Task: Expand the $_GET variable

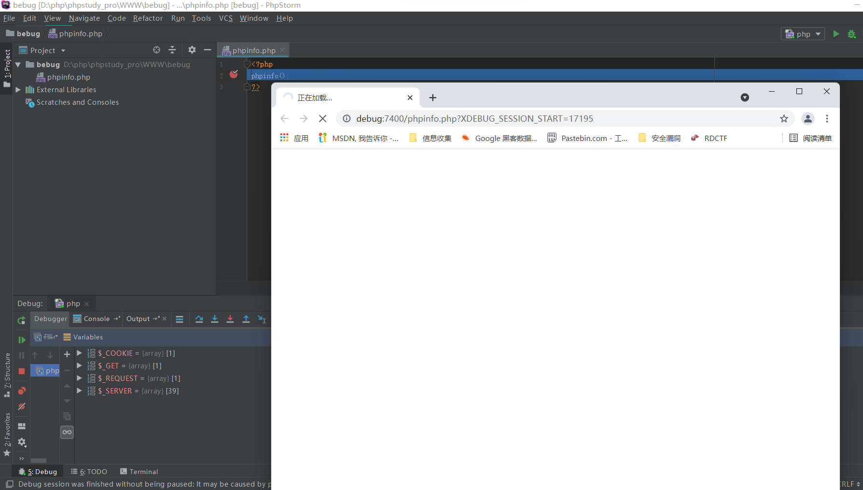Action: (x=80, y=365)
